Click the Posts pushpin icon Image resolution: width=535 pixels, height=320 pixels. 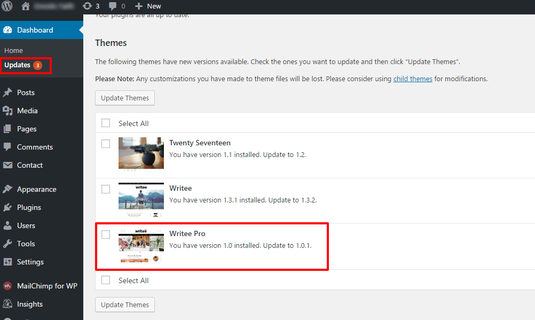[x=7, y=92]
